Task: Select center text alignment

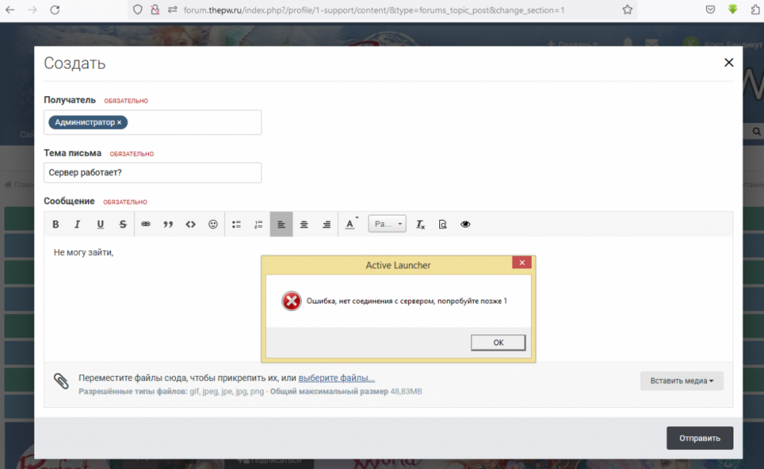Action: tap(303, 224)
